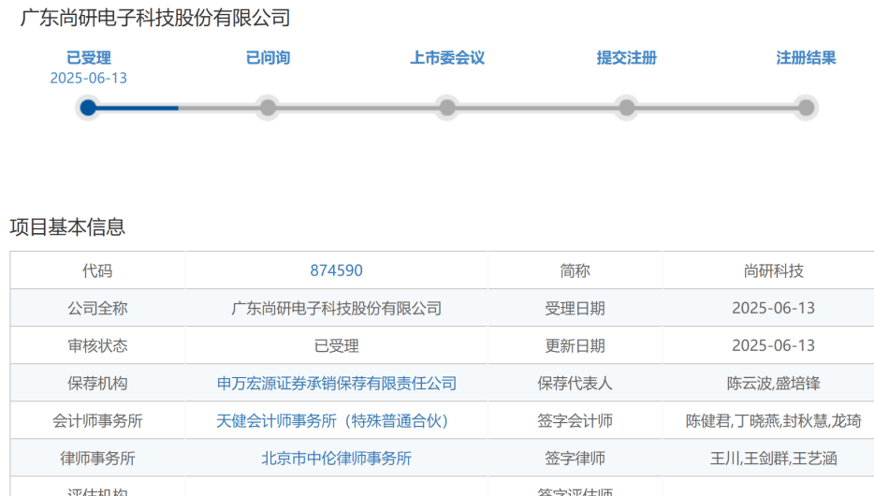
Task: Click the 律师事务所 label cell
Action: click(x=97, y=459)
